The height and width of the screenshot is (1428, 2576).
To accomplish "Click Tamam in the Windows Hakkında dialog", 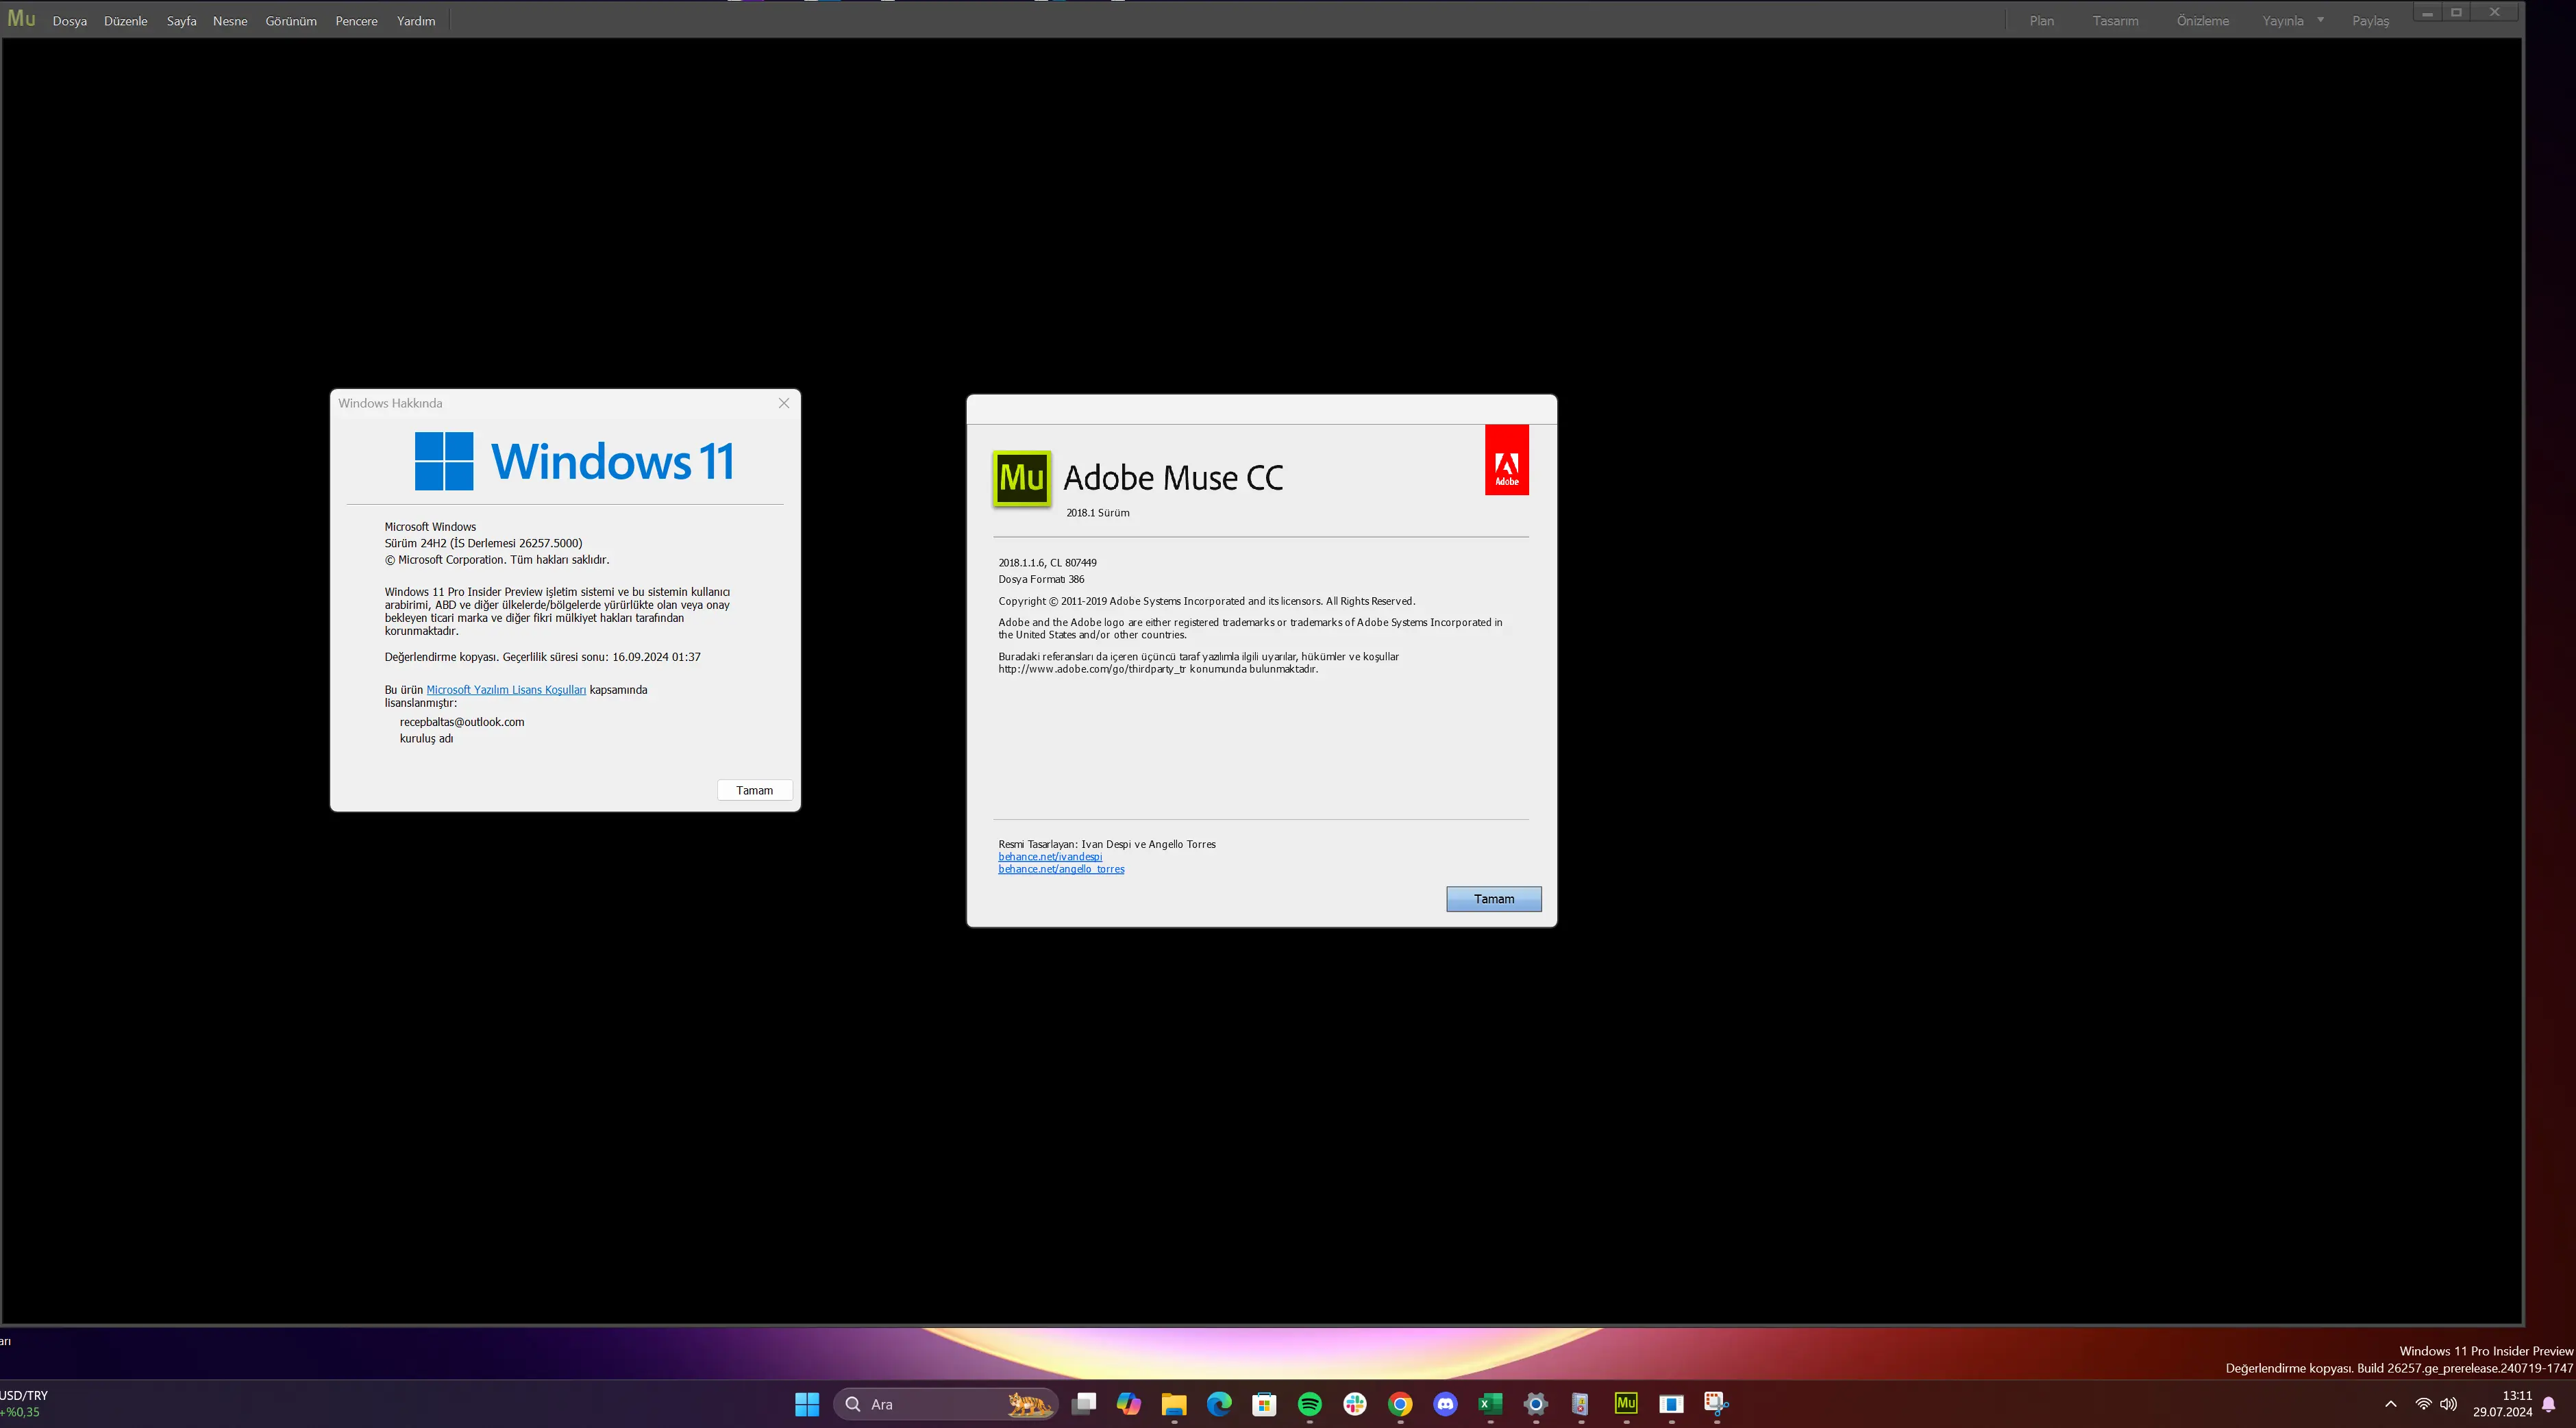I will [755, 790].
